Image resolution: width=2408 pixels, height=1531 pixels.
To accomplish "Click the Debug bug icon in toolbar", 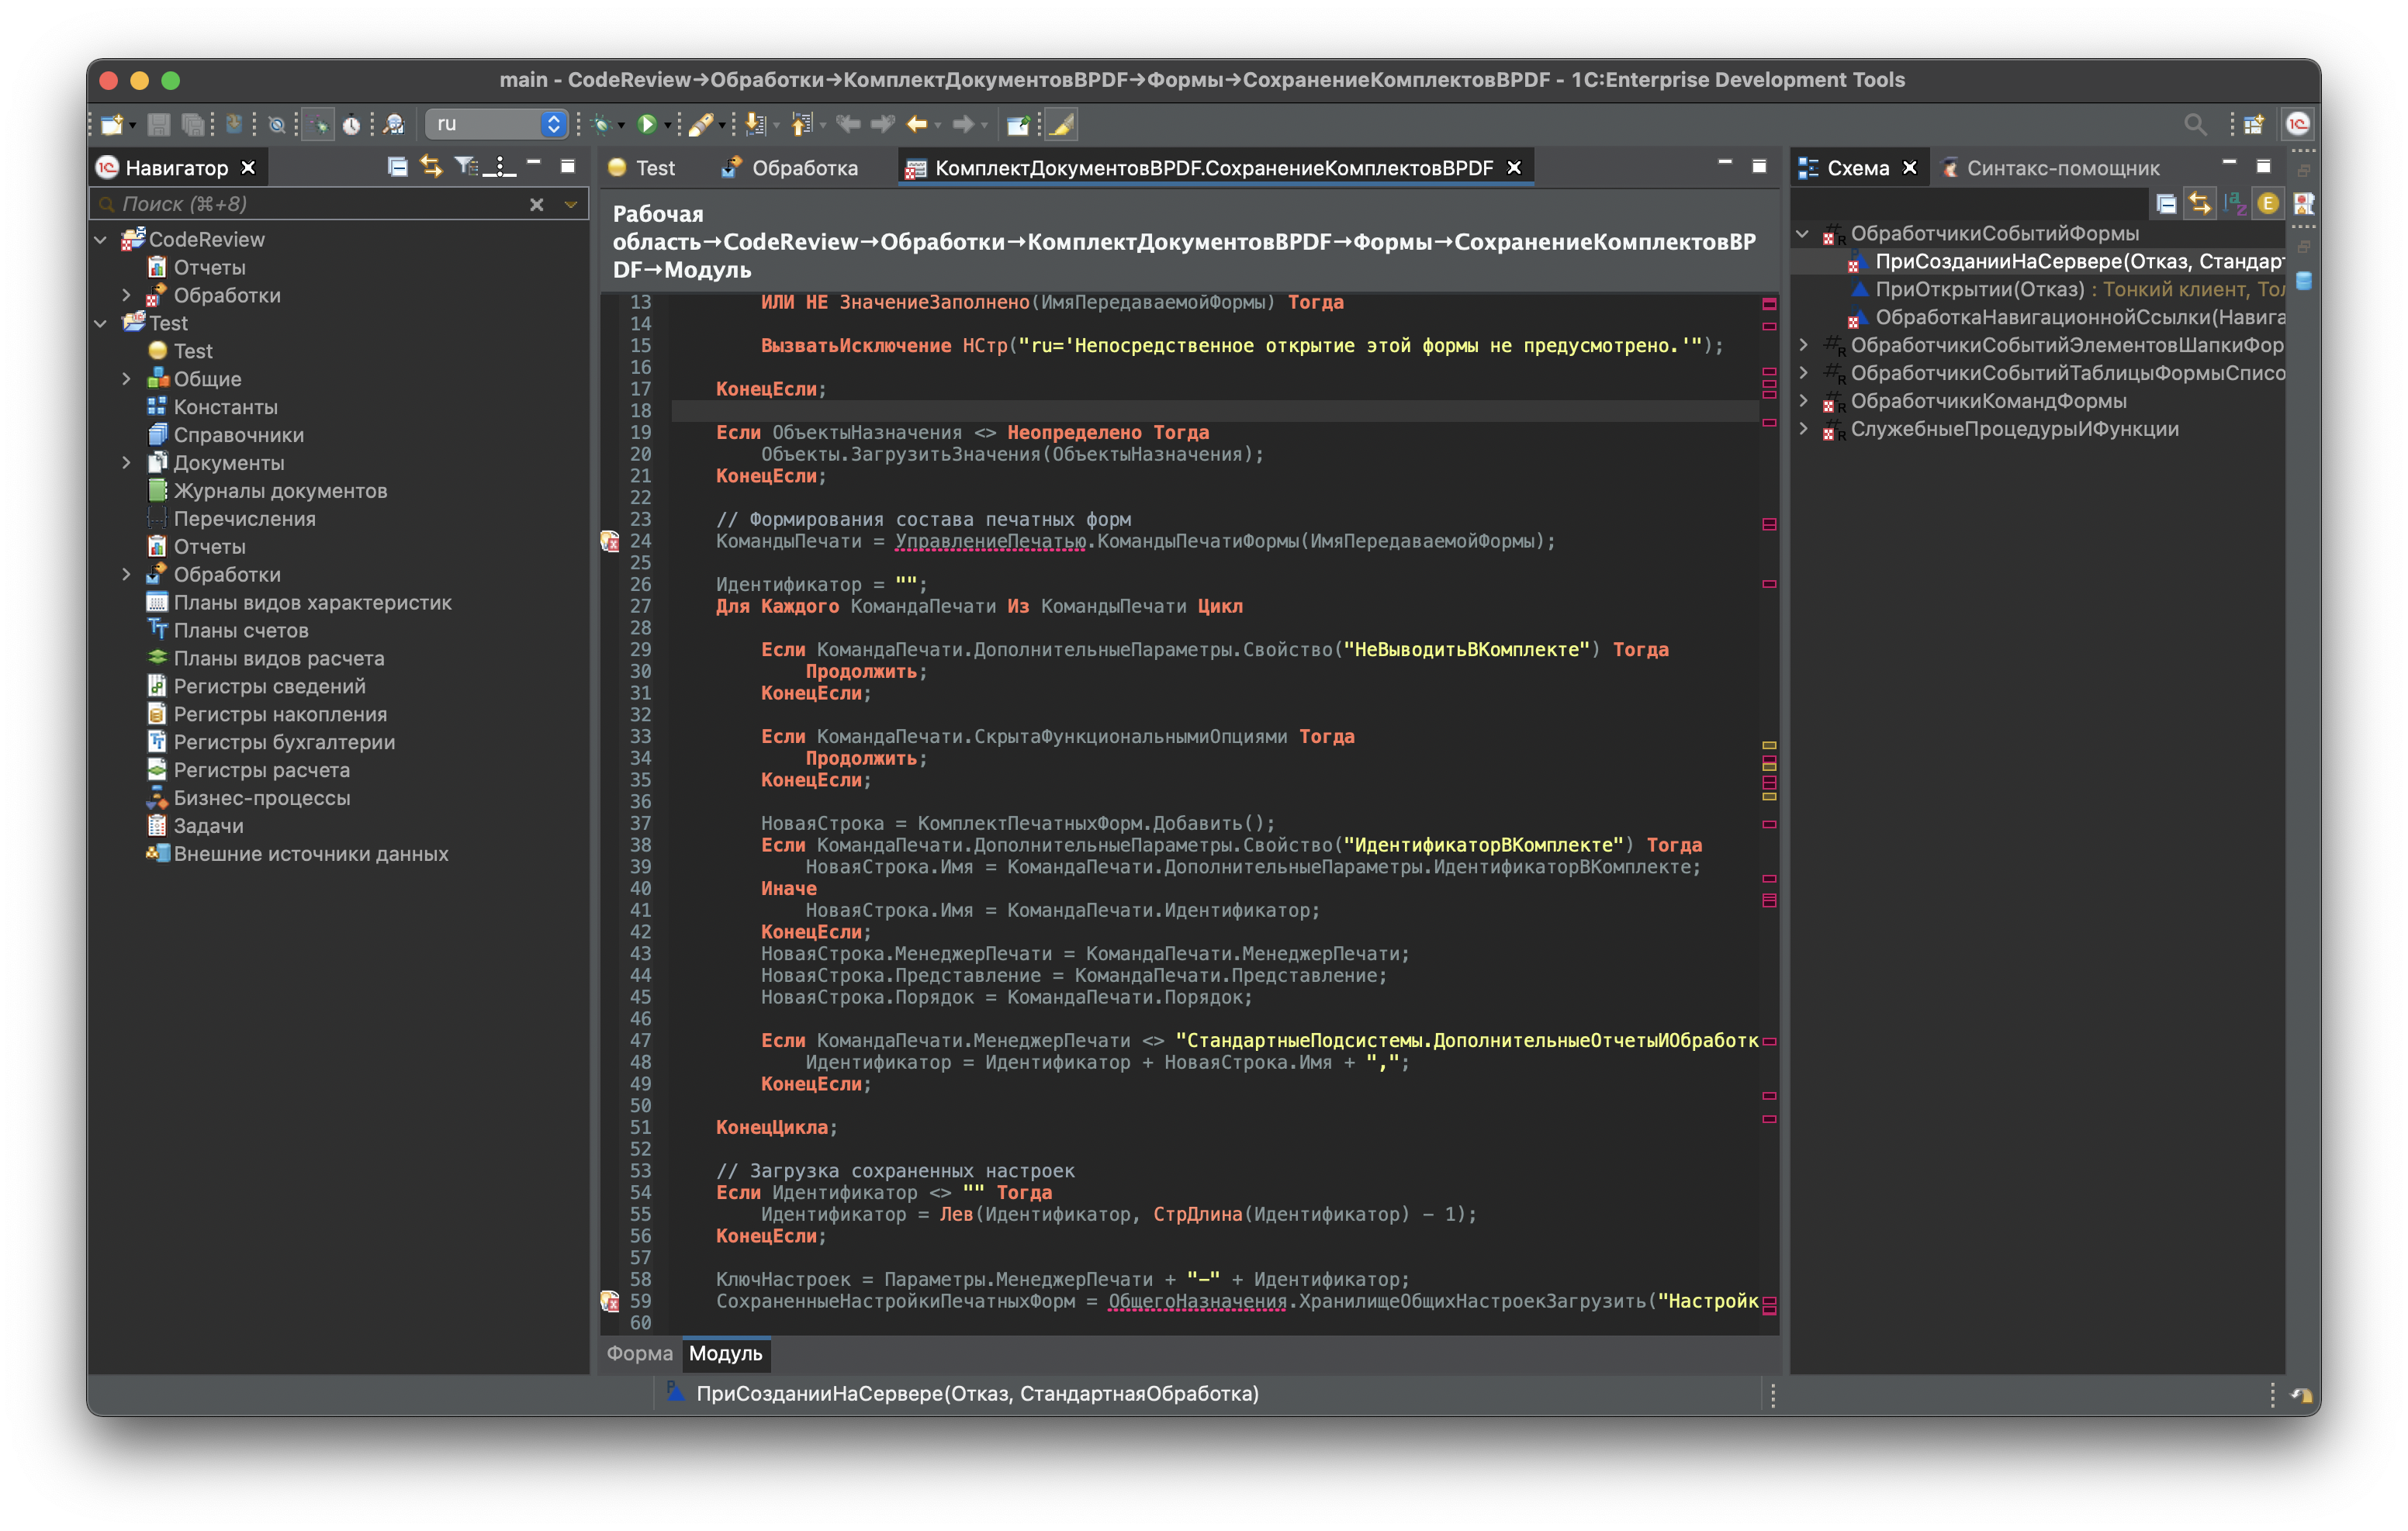I will [x=601, y=124].
